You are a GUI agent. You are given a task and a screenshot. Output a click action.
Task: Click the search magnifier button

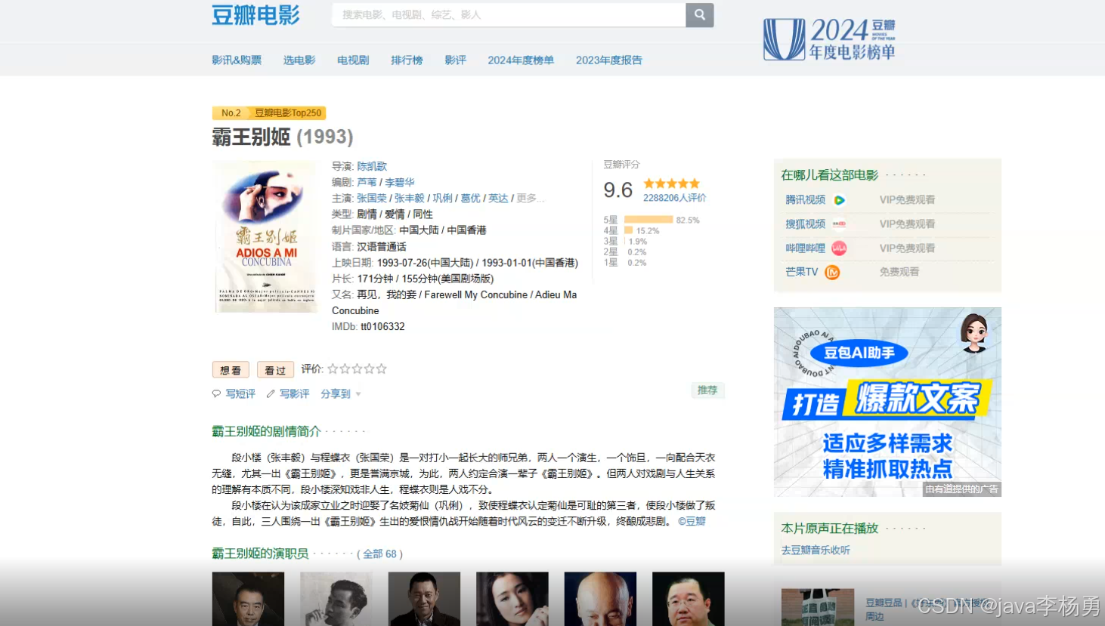click(700, 14)
